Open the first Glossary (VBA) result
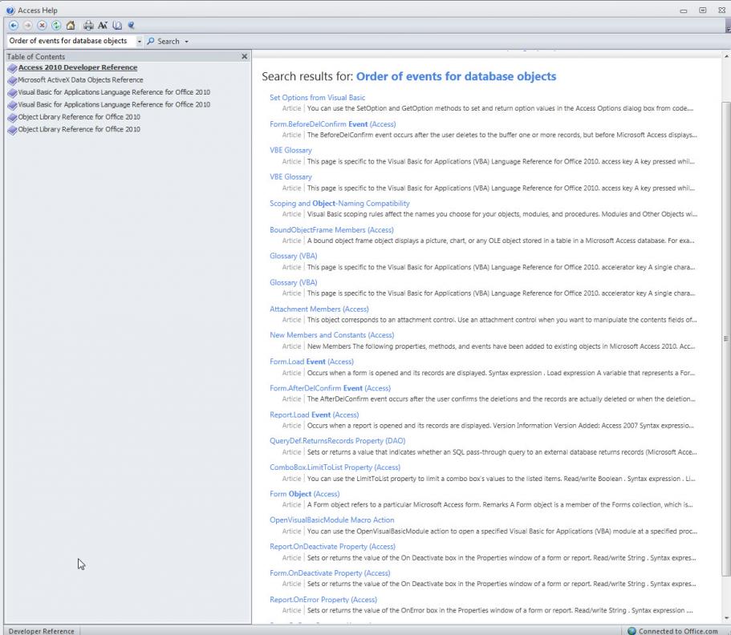731x635 pixels. click(x=294, y=256)
